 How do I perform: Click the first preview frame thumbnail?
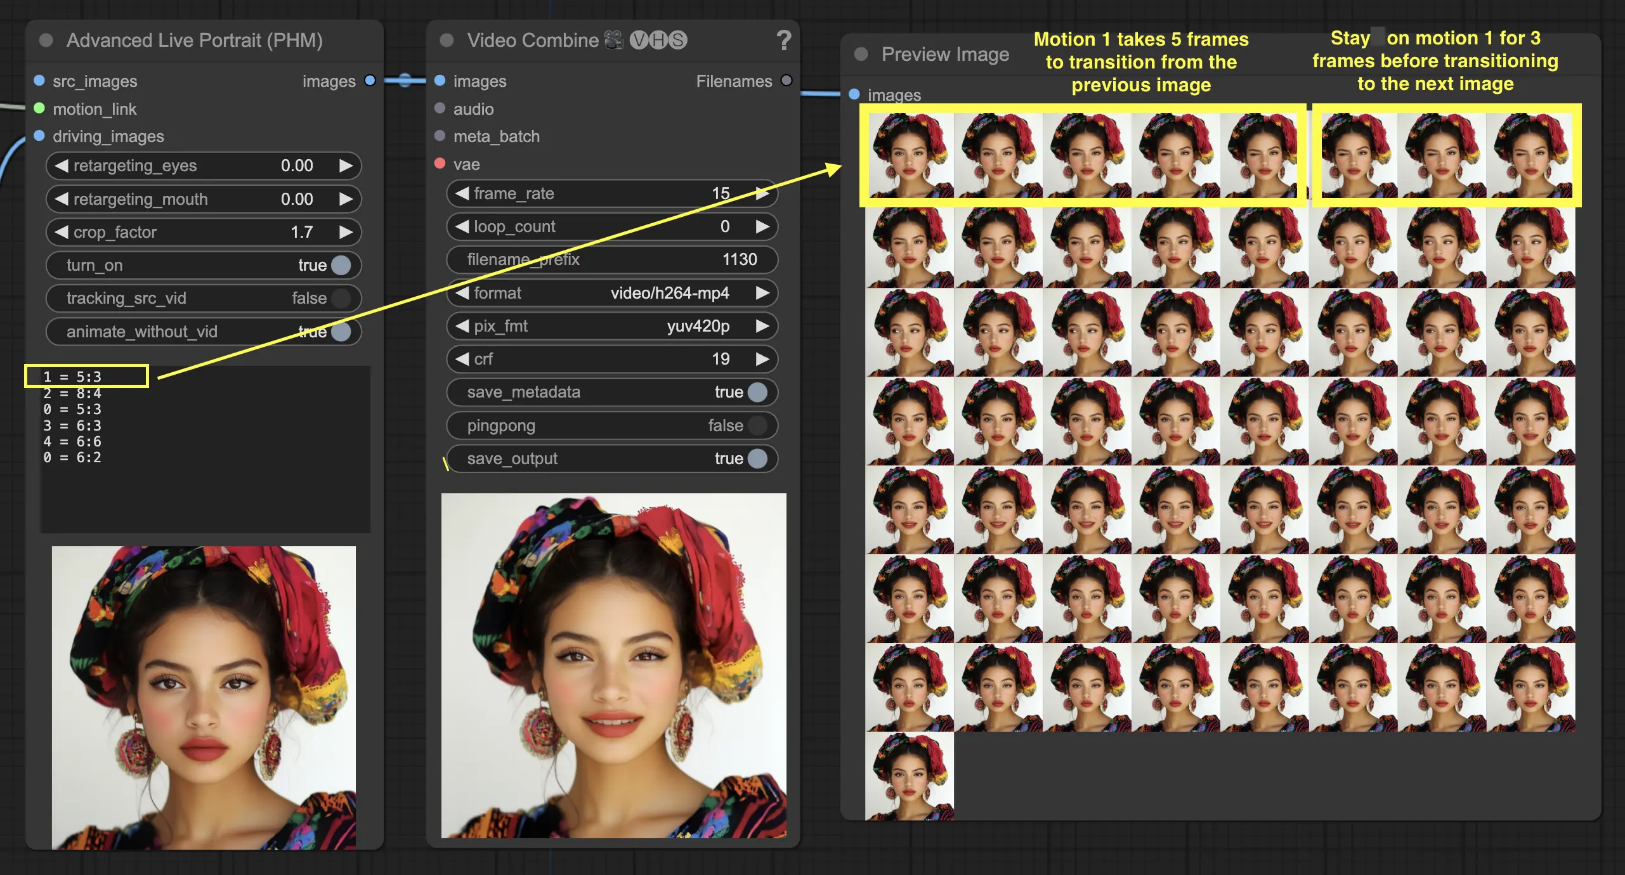pos(910,155)
